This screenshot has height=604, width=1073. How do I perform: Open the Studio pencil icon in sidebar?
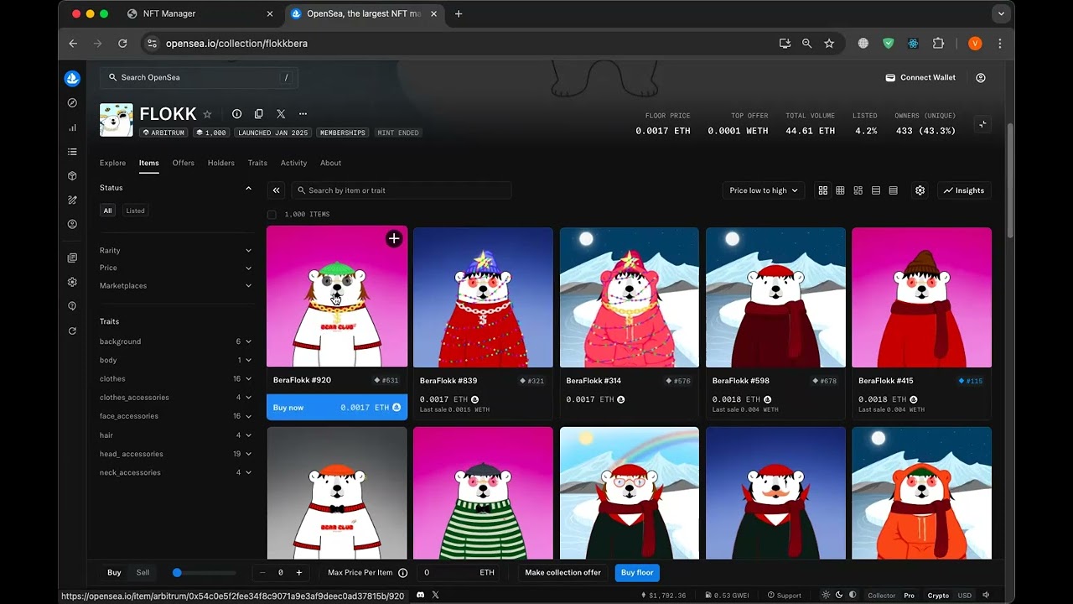tap(72, 200)
